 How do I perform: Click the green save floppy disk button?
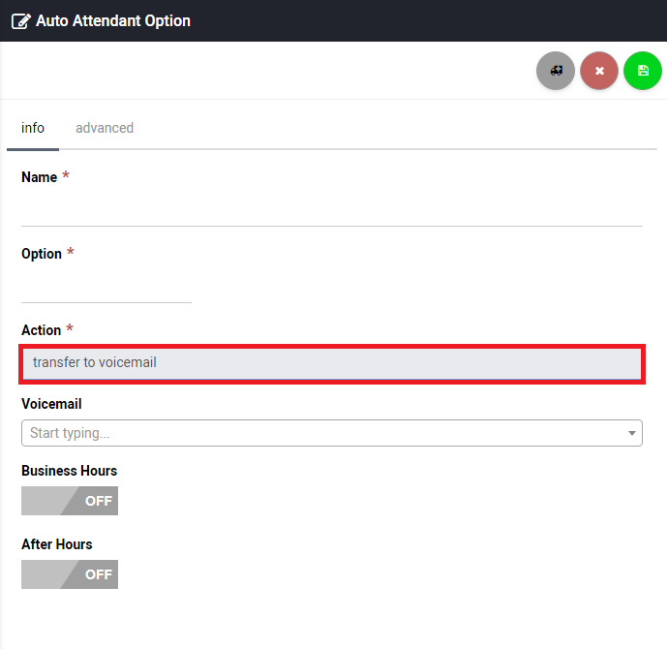(x=643, y=71)
